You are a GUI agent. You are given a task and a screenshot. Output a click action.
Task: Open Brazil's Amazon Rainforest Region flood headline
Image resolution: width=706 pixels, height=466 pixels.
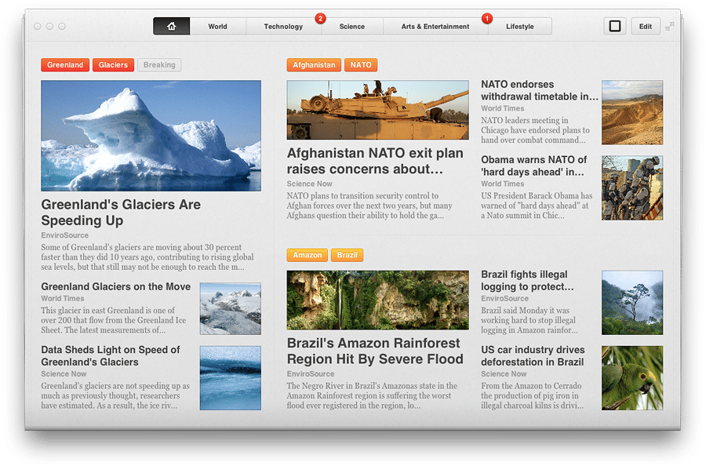coord(375,351)
